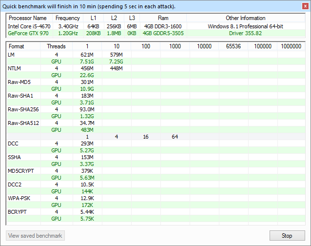Click the 483M GPU result
Screen dimensions: 311x246
[x=87, y=130]
